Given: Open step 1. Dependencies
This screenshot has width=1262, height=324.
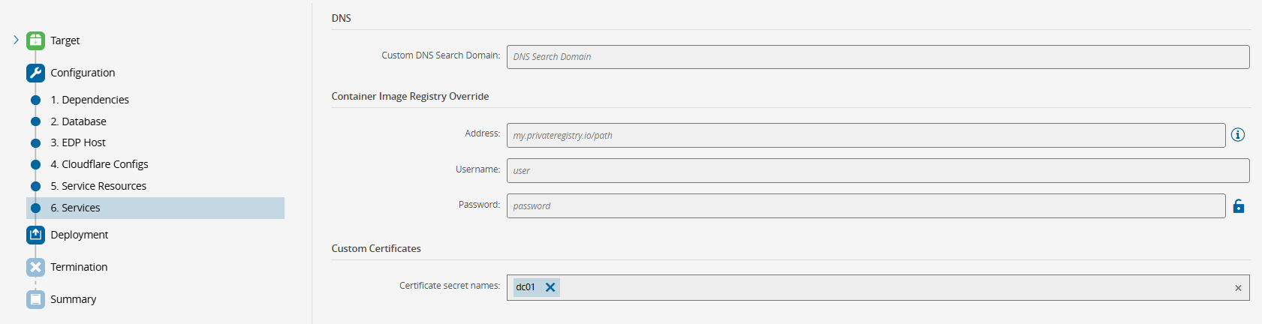Looking at the screenshot, I should coord(89,100).
